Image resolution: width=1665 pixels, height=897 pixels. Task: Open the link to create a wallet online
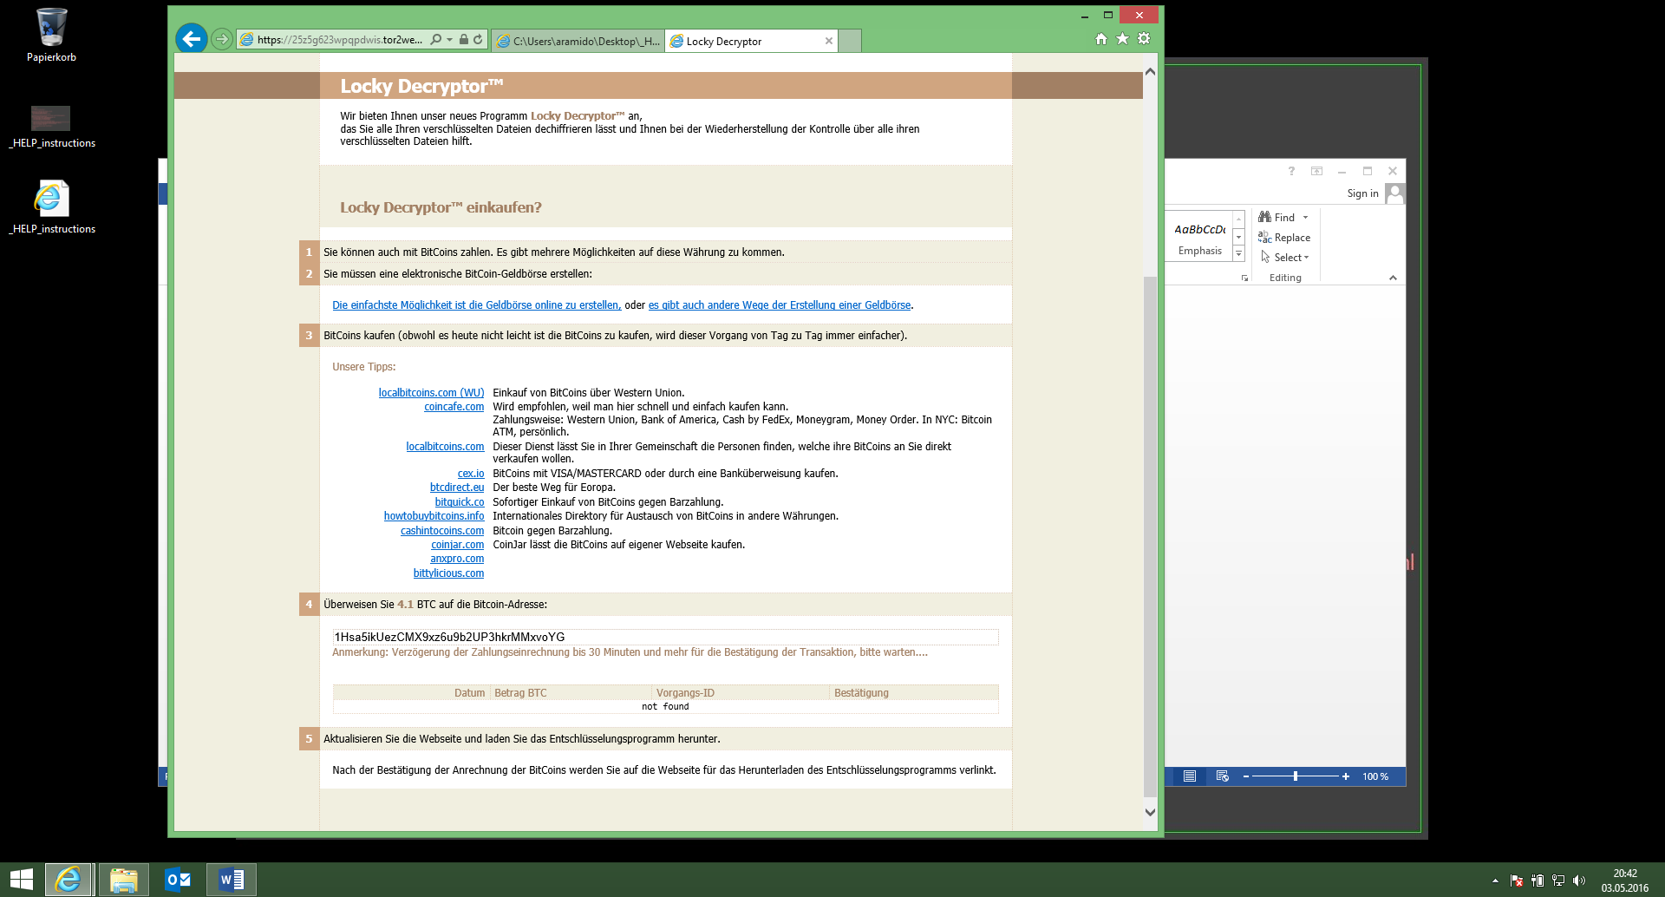click(477, 305)
